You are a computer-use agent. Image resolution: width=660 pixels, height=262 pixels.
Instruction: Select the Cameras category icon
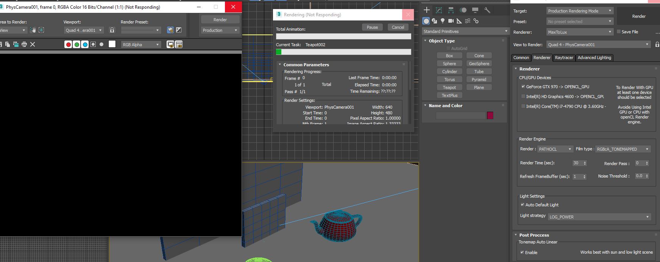click(451, 21)
